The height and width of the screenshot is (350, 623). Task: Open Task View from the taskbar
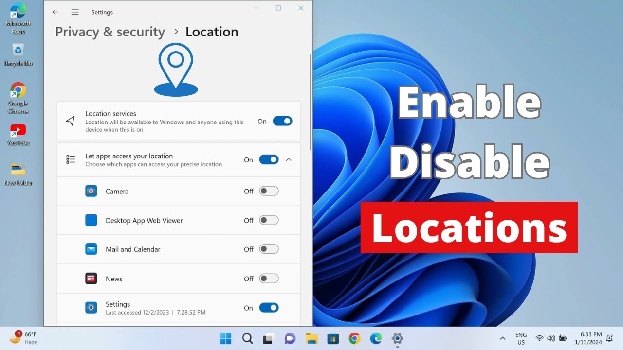[x=269, y=338]
